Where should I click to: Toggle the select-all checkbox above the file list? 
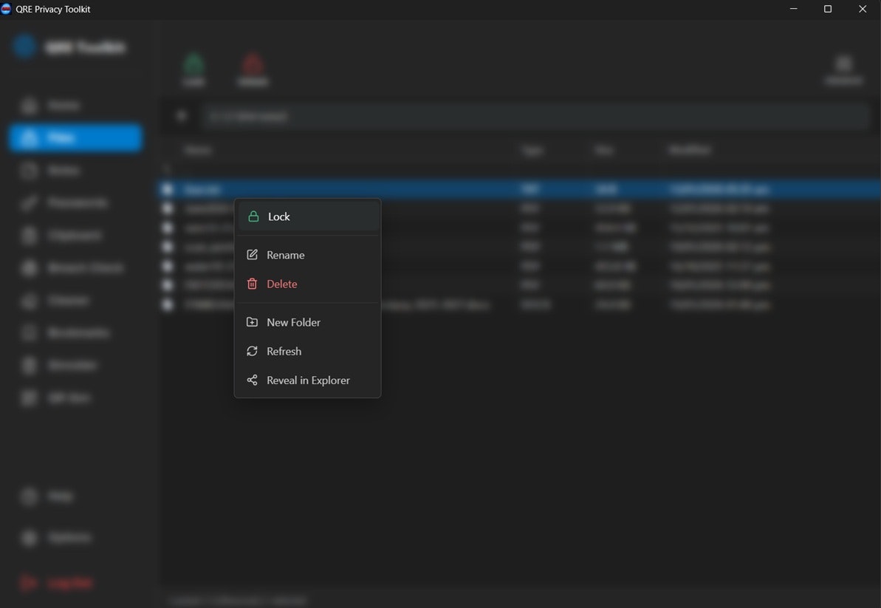[x=167, y=168]
